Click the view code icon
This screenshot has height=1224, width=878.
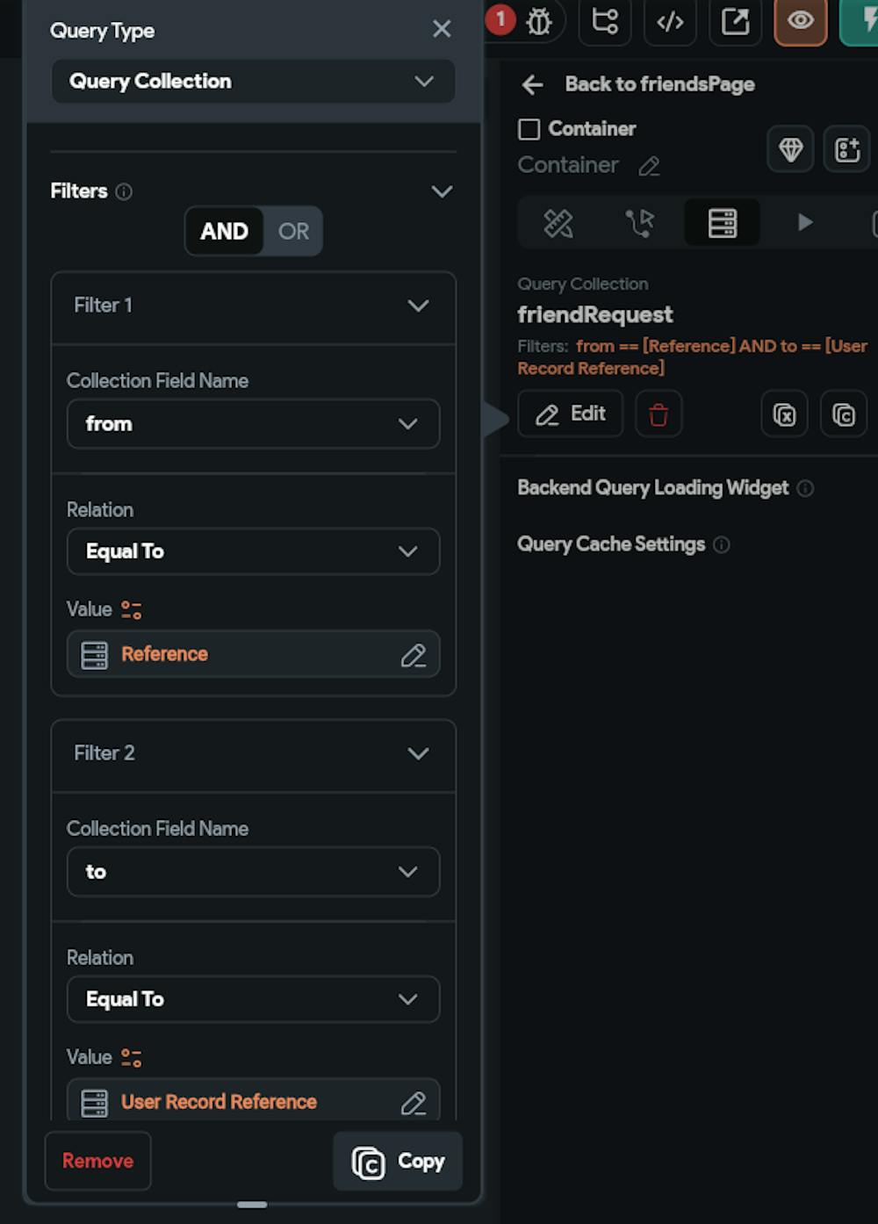tap(670, 21)
